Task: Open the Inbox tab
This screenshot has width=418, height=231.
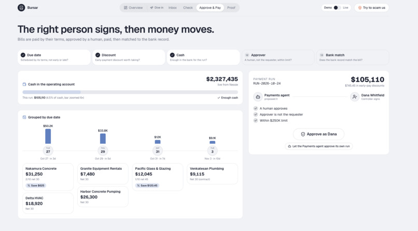Action: 173,8
